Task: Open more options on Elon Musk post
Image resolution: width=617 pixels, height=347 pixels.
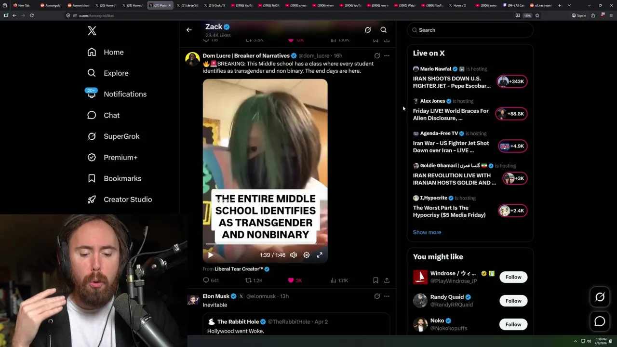Action: pos(387,296)
